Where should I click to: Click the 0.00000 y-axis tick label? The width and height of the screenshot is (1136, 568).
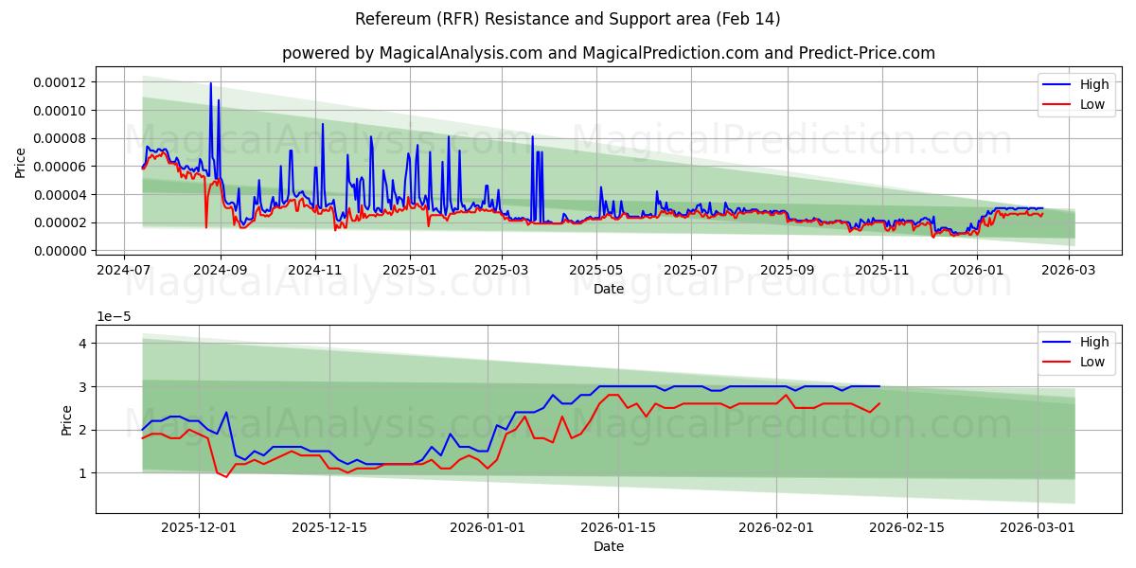pyautogui.click(x=60, y=251)
